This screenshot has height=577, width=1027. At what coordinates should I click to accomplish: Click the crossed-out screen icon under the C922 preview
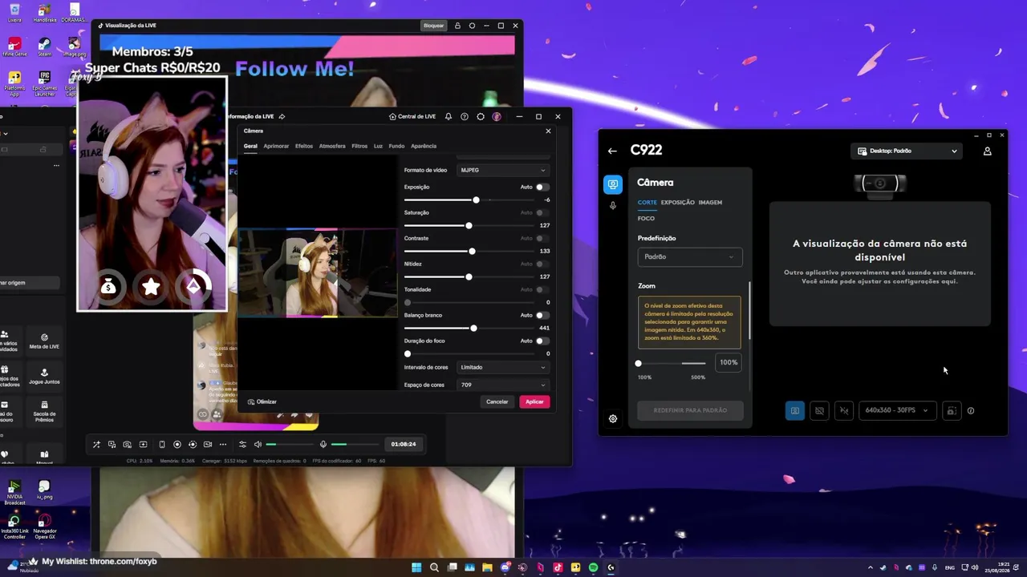pos(819,410)
